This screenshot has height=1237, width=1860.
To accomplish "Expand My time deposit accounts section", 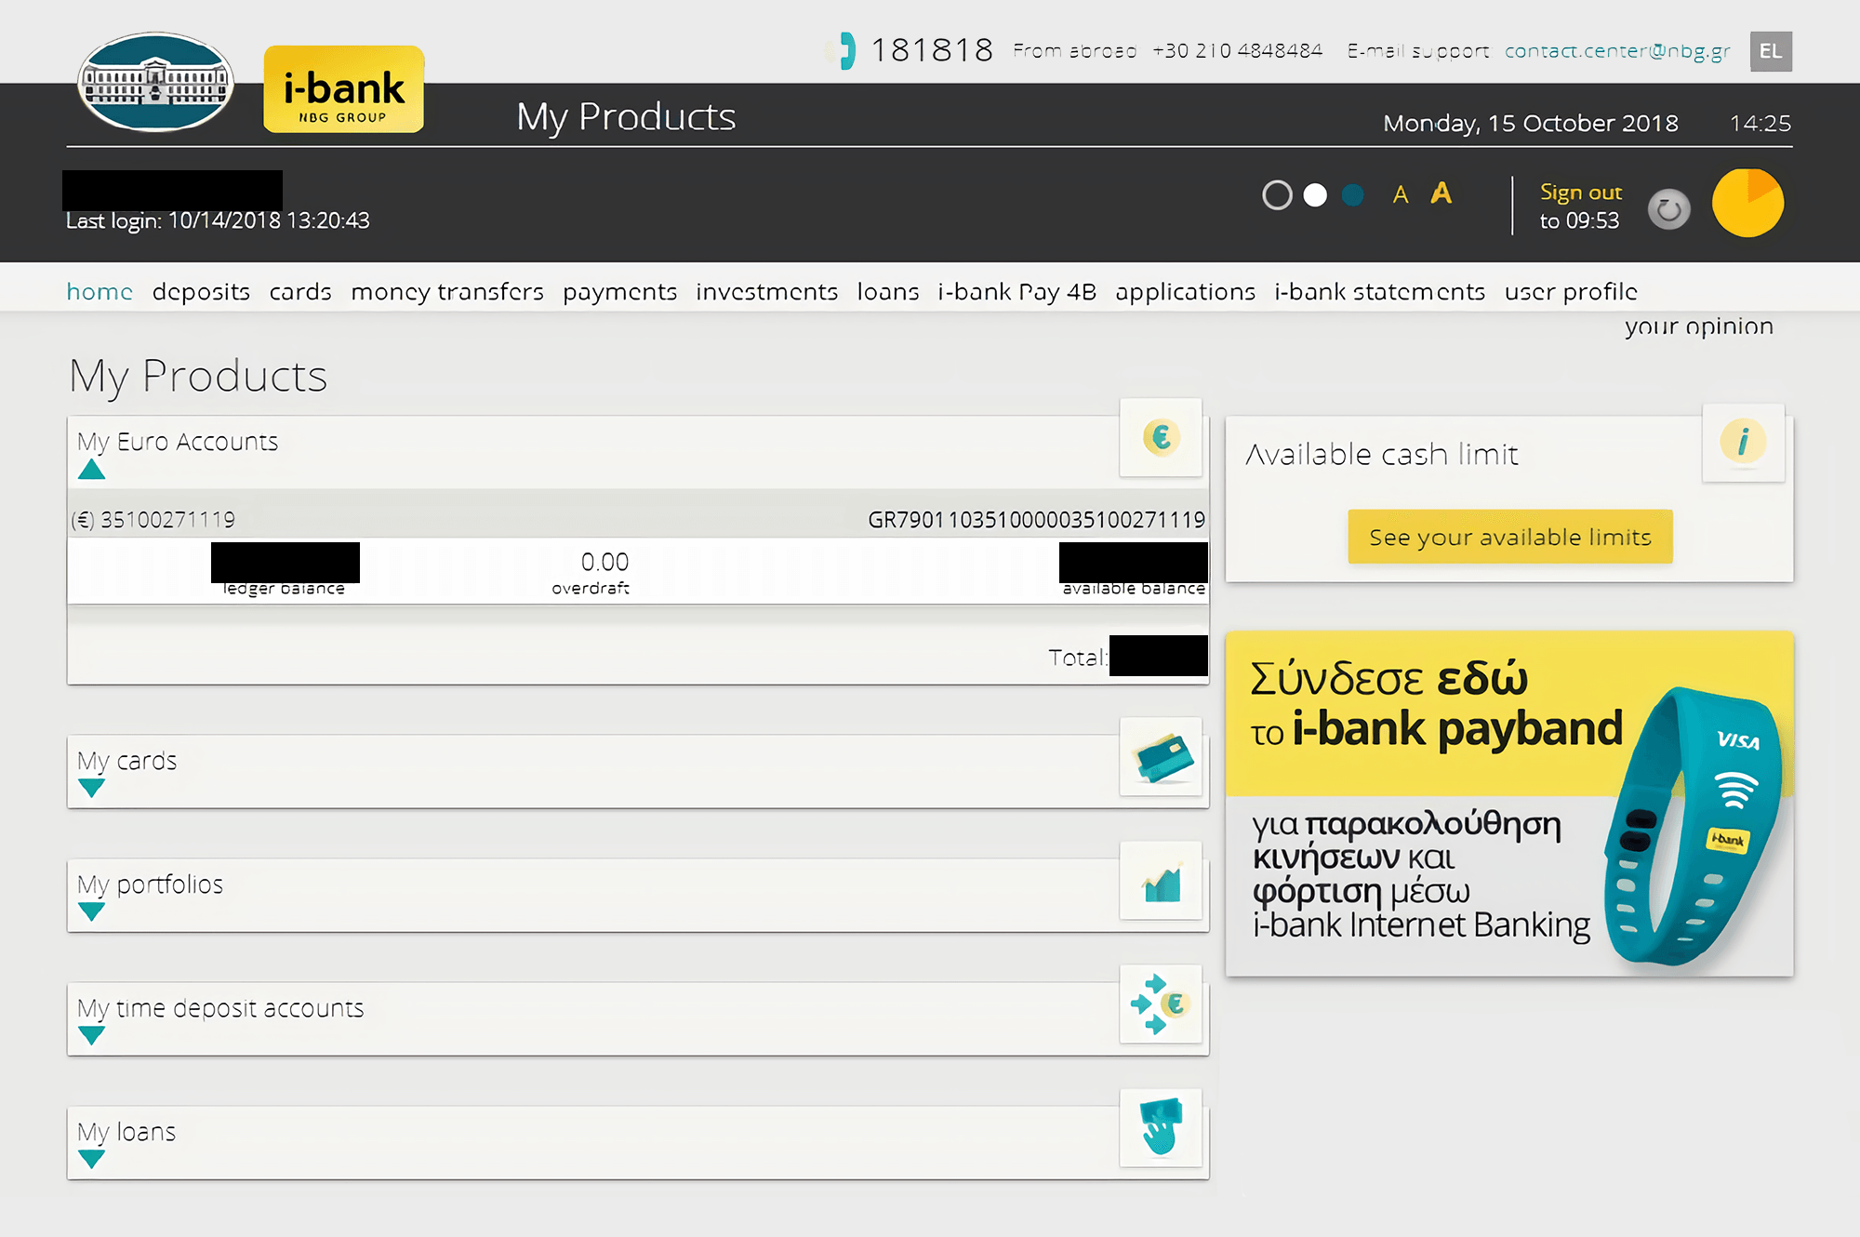I will click(91, 1035).
